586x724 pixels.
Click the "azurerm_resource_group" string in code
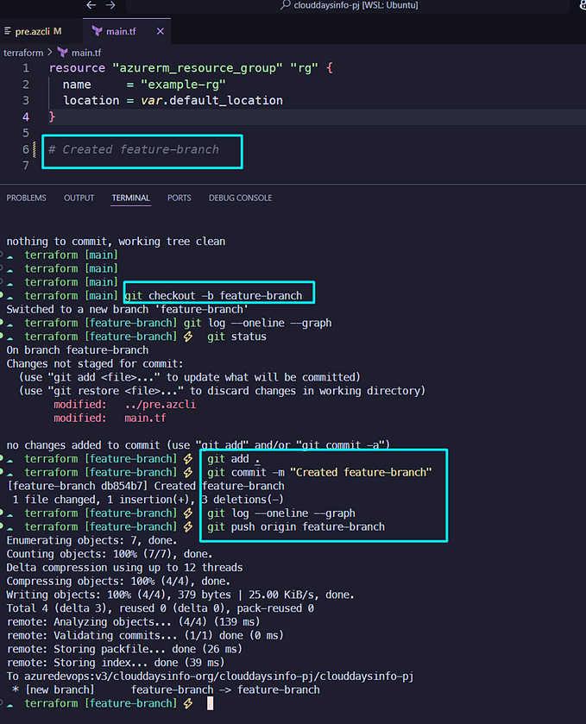(197, 68)
